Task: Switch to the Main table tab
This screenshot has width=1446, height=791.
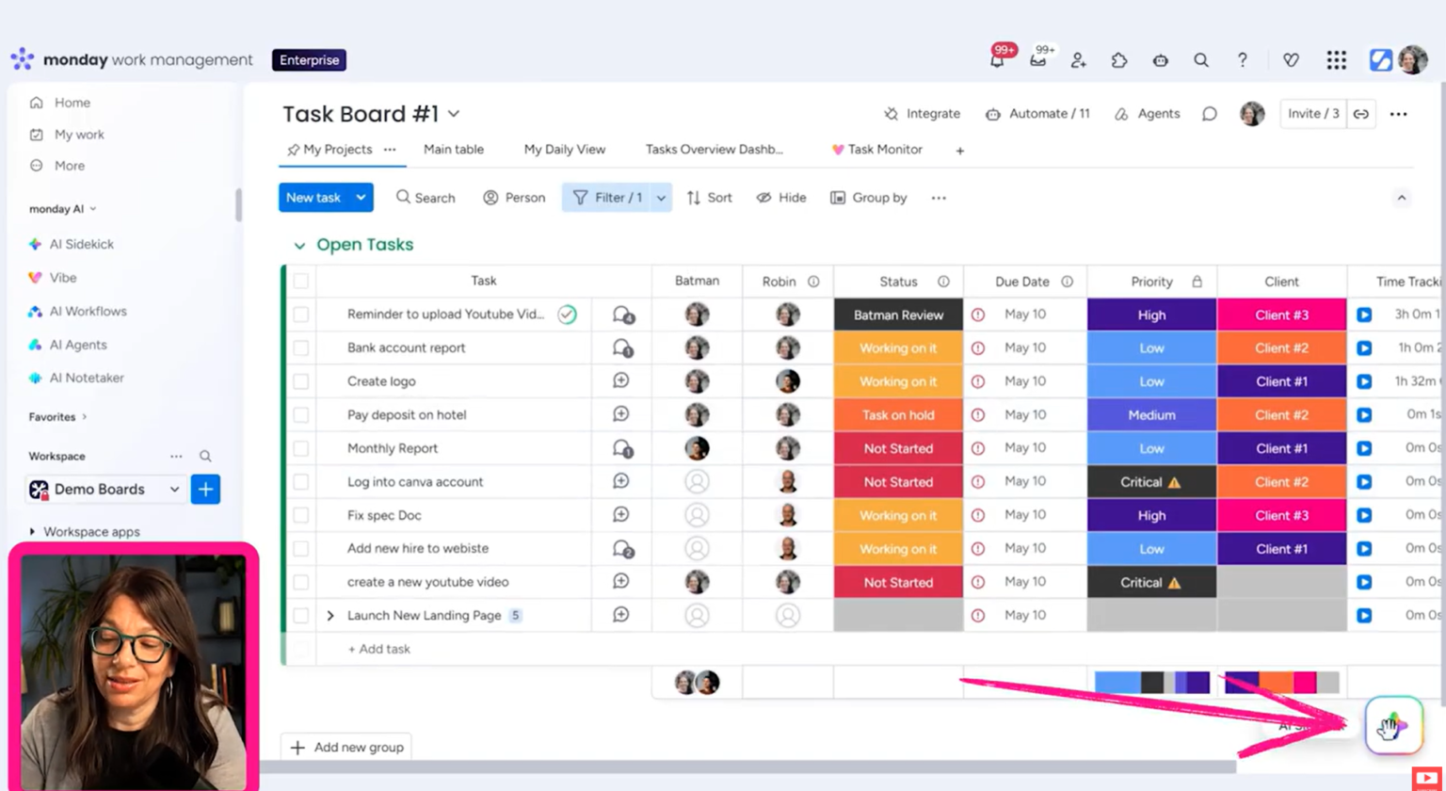Action: tap(454, 150)
